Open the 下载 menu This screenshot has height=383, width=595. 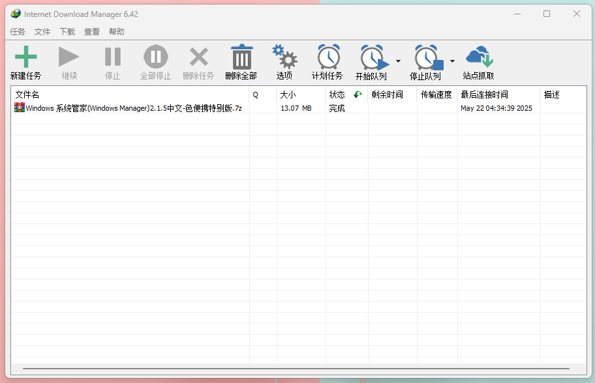67,31
